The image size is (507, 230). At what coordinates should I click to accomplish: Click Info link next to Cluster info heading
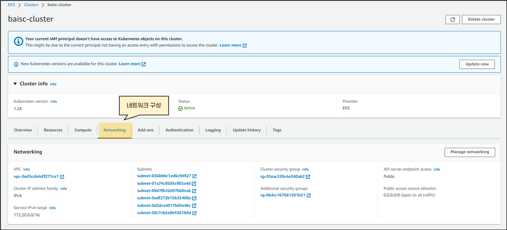click(53, 84)
